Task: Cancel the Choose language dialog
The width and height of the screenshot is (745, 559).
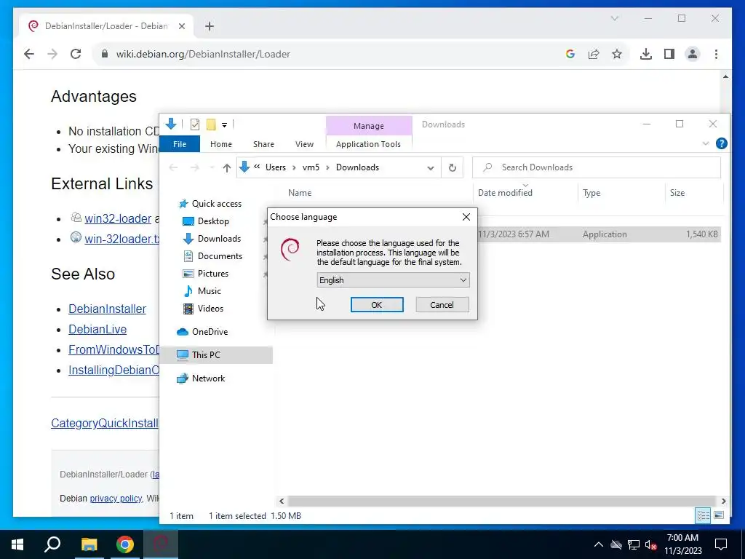Action: coord(442,305)
